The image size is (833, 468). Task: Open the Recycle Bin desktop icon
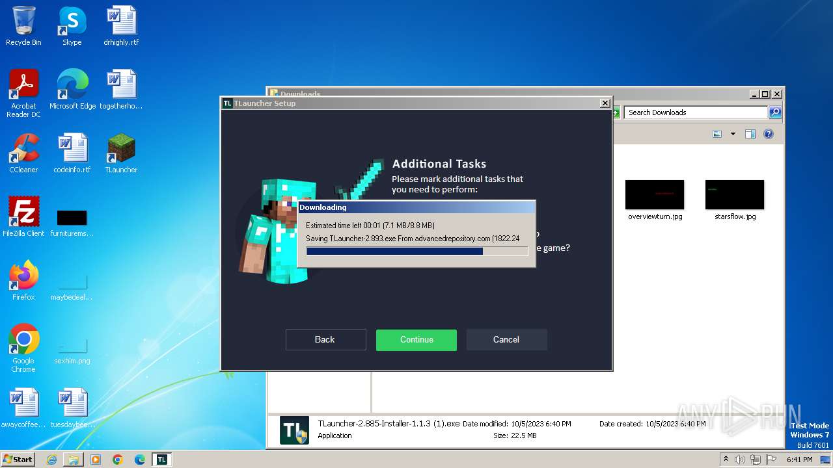[x=23, y=26]
